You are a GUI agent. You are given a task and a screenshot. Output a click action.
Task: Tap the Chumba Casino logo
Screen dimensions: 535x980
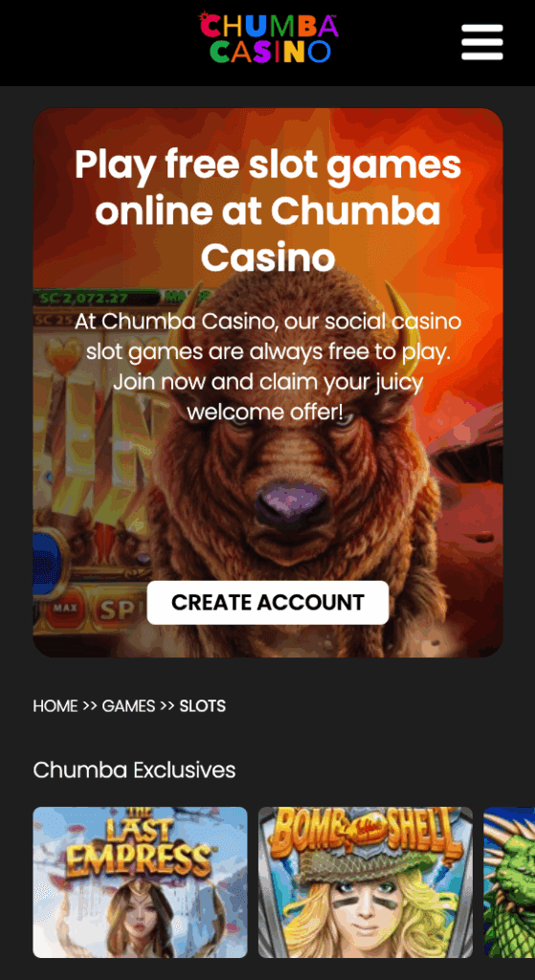click(x=268, y=37)
